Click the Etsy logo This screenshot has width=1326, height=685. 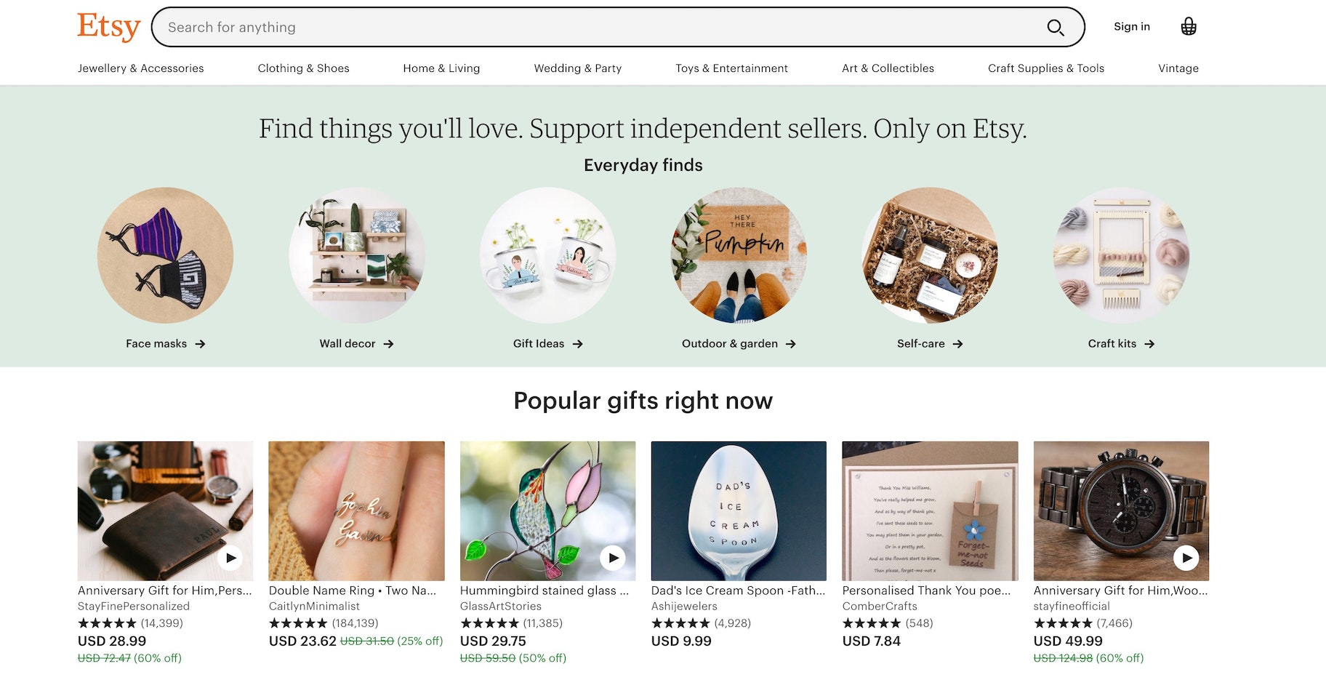(x=108, y=27)
